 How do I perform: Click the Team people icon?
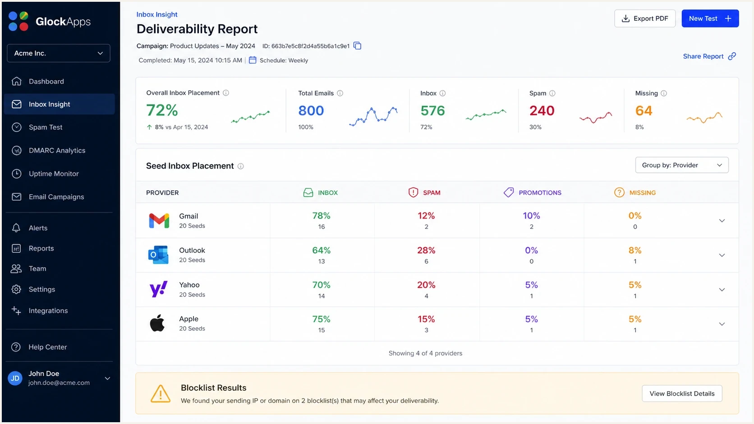16,269
